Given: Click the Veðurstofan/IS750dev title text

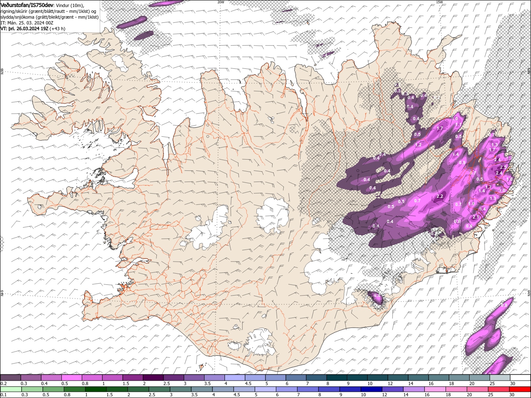Looking at the screenshot, I should pos(27,5).
